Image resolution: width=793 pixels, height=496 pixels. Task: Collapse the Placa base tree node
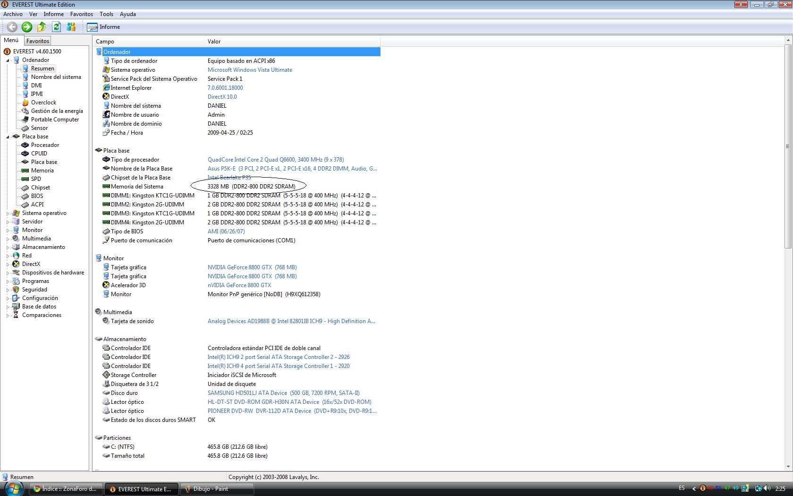[x=8, y=137]
